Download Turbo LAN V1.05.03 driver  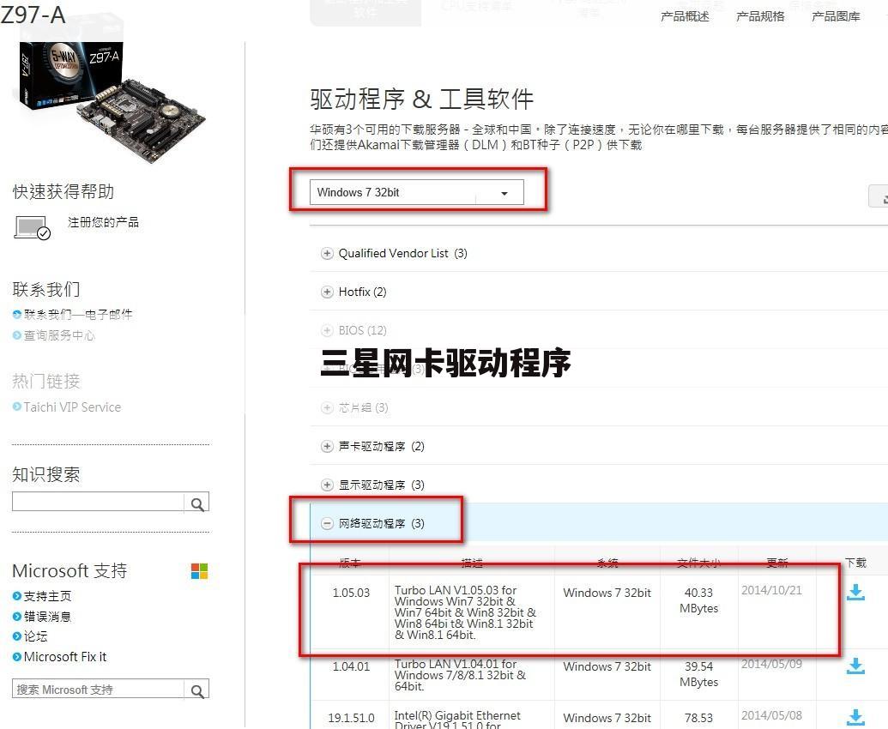[x=855, y=592]
